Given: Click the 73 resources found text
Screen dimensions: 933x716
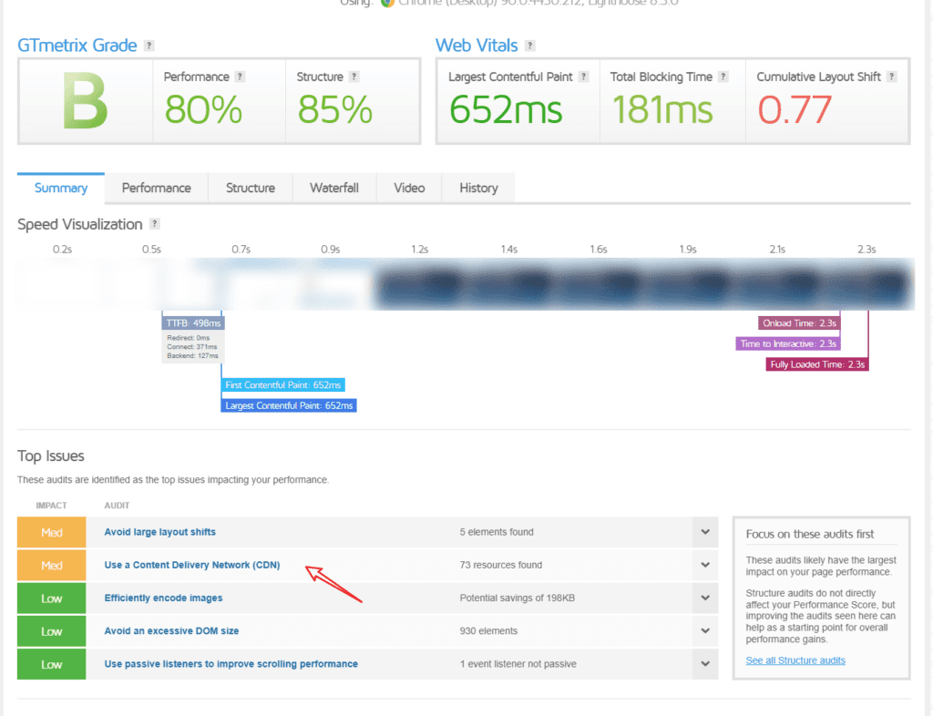Looking at the screenshot, I should point(501,565).
